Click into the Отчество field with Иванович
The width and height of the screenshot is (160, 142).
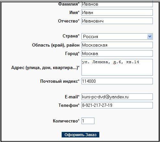pyautogui.click(x=117, y=21)
